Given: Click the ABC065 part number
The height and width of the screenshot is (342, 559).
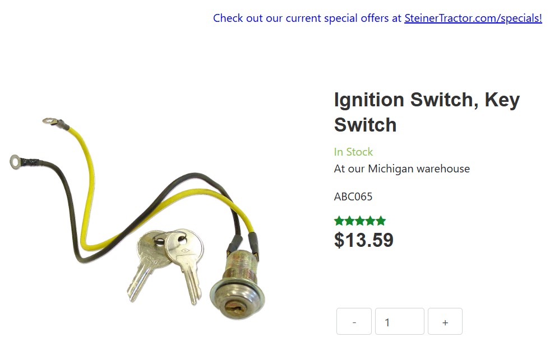Looking at the screenshot, I should (353, 196).
